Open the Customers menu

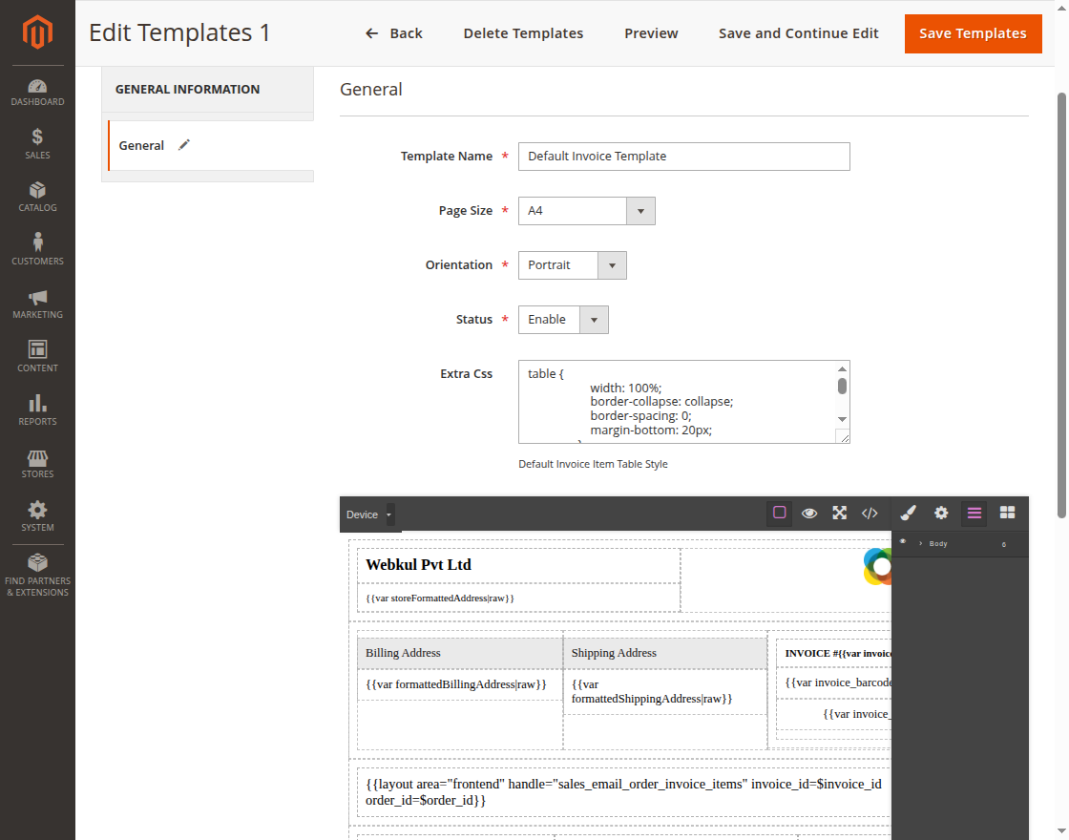37,249
